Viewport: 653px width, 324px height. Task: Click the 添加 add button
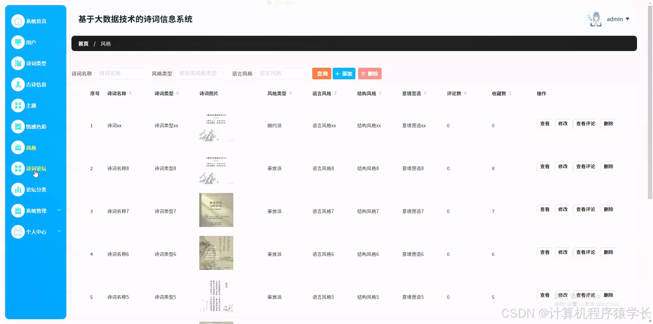point(344,73)
